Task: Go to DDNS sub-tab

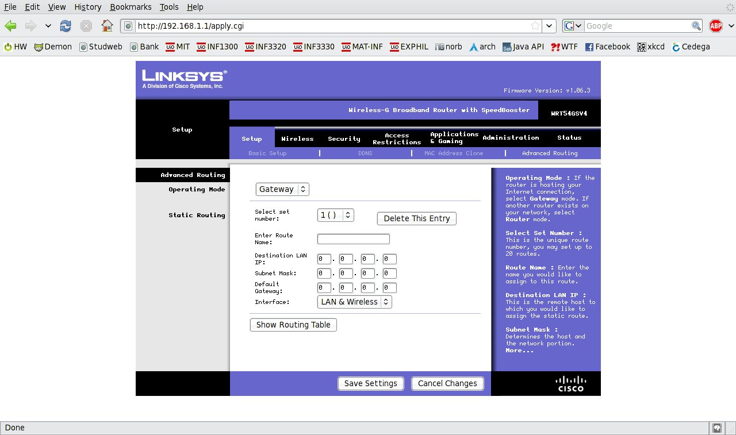Action: [x=365, y=153]
